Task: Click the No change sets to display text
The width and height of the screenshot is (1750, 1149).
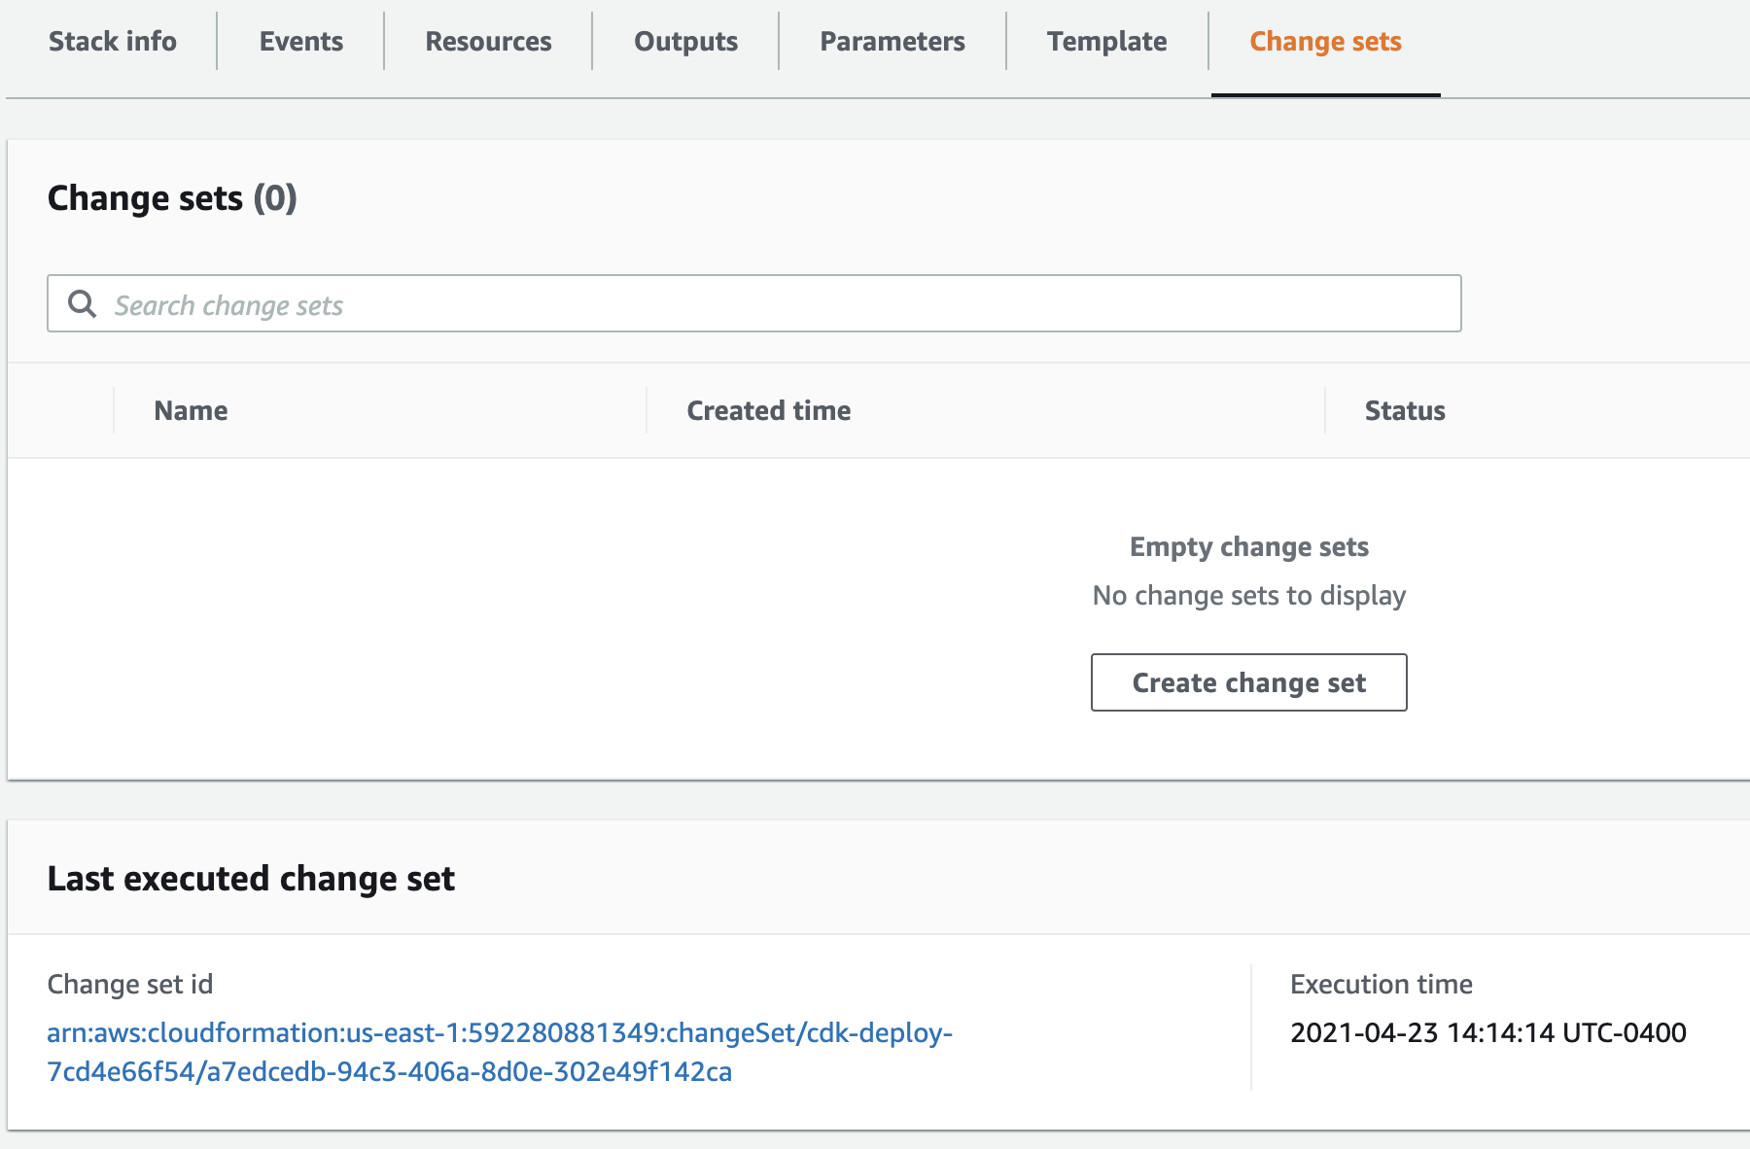Action: [x=1248, y=595]
